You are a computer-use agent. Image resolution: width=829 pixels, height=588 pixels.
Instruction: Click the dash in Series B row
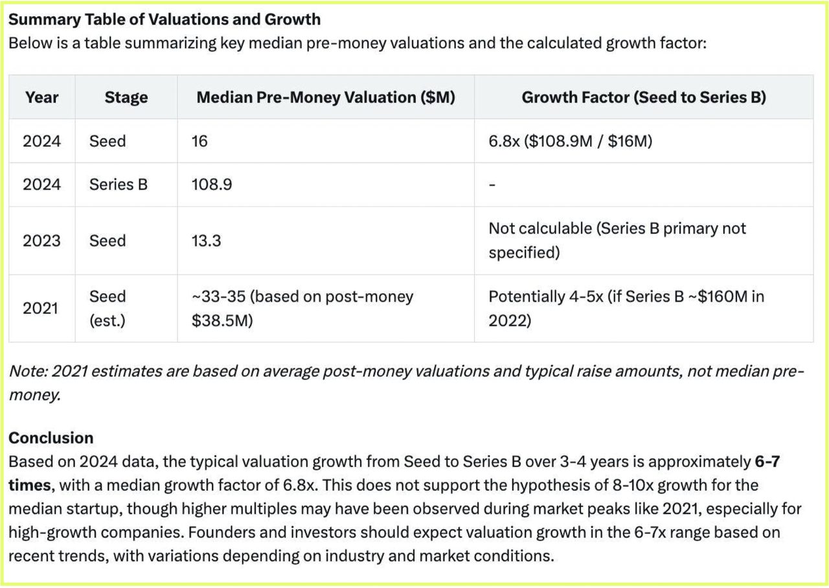pyautogui.click(x=492, y=185)
